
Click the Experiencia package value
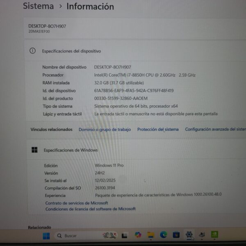pyautogui.click(x=158, y=195)
